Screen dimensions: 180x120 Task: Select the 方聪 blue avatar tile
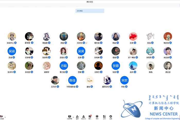[64, 66]
